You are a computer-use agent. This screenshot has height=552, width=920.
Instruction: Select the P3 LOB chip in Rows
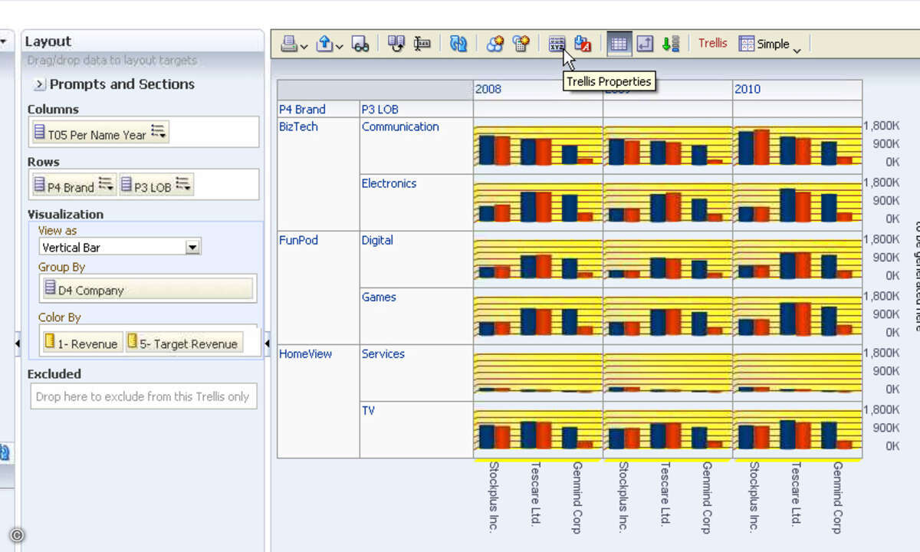(x=156, y=185)
